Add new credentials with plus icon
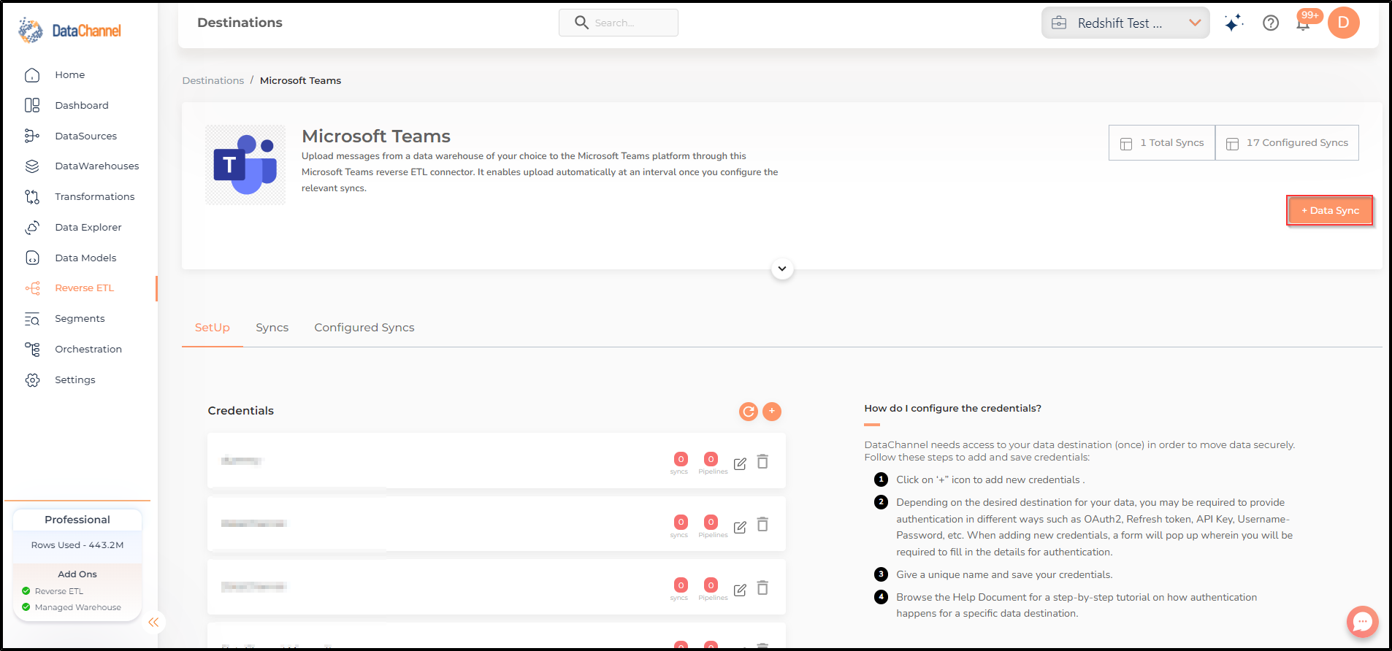 coord(772,412)
